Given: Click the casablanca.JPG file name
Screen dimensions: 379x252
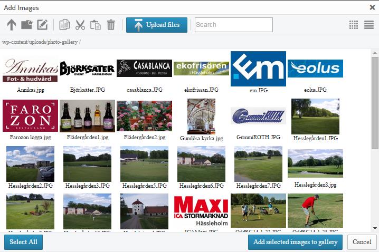Looking at the screenshot, I should click(x=145, y=90).
